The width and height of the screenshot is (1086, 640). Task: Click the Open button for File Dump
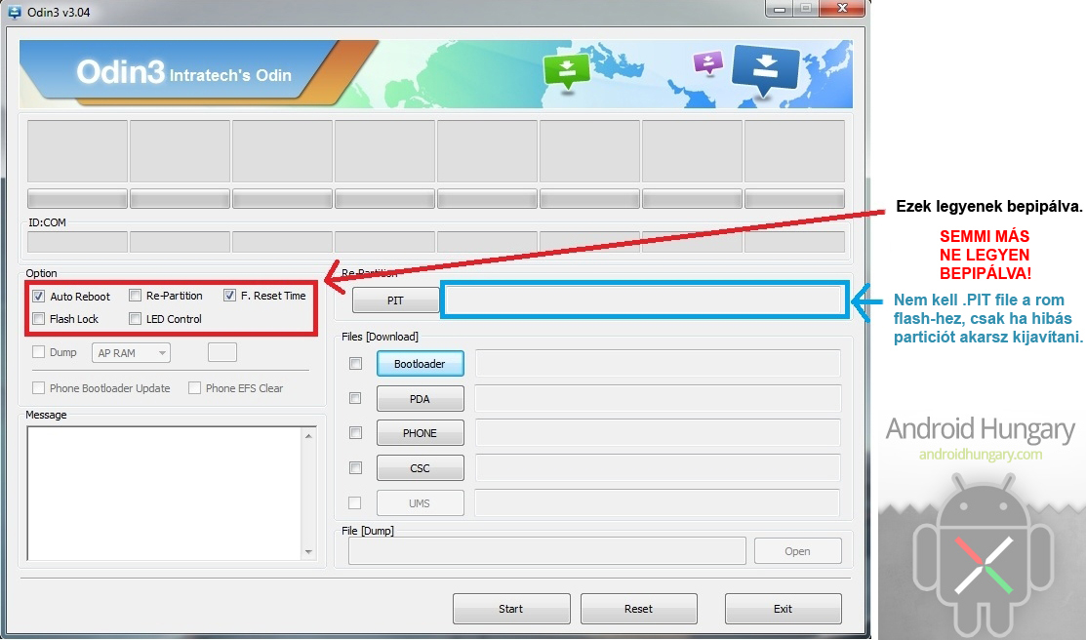[798, 551]
